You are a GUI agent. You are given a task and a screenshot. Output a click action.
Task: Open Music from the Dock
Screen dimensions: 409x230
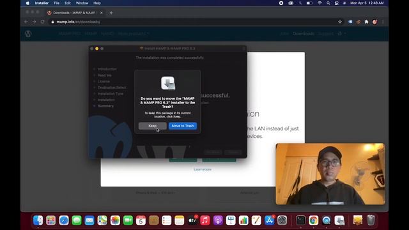(x=205, y=220)
